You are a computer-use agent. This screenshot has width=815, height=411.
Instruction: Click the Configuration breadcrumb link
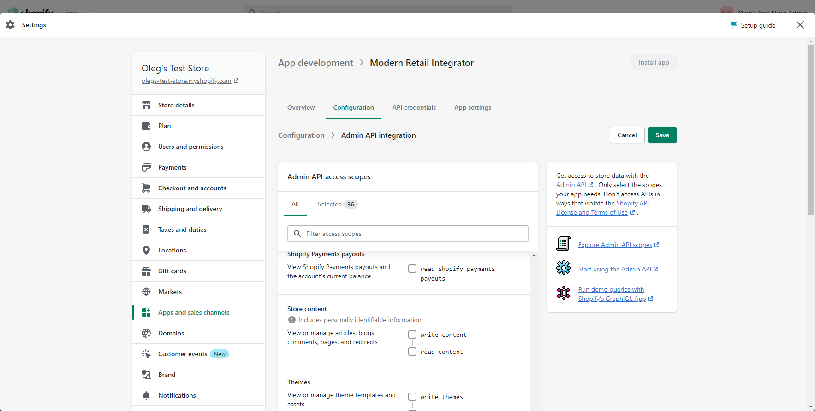click(301, 135)
